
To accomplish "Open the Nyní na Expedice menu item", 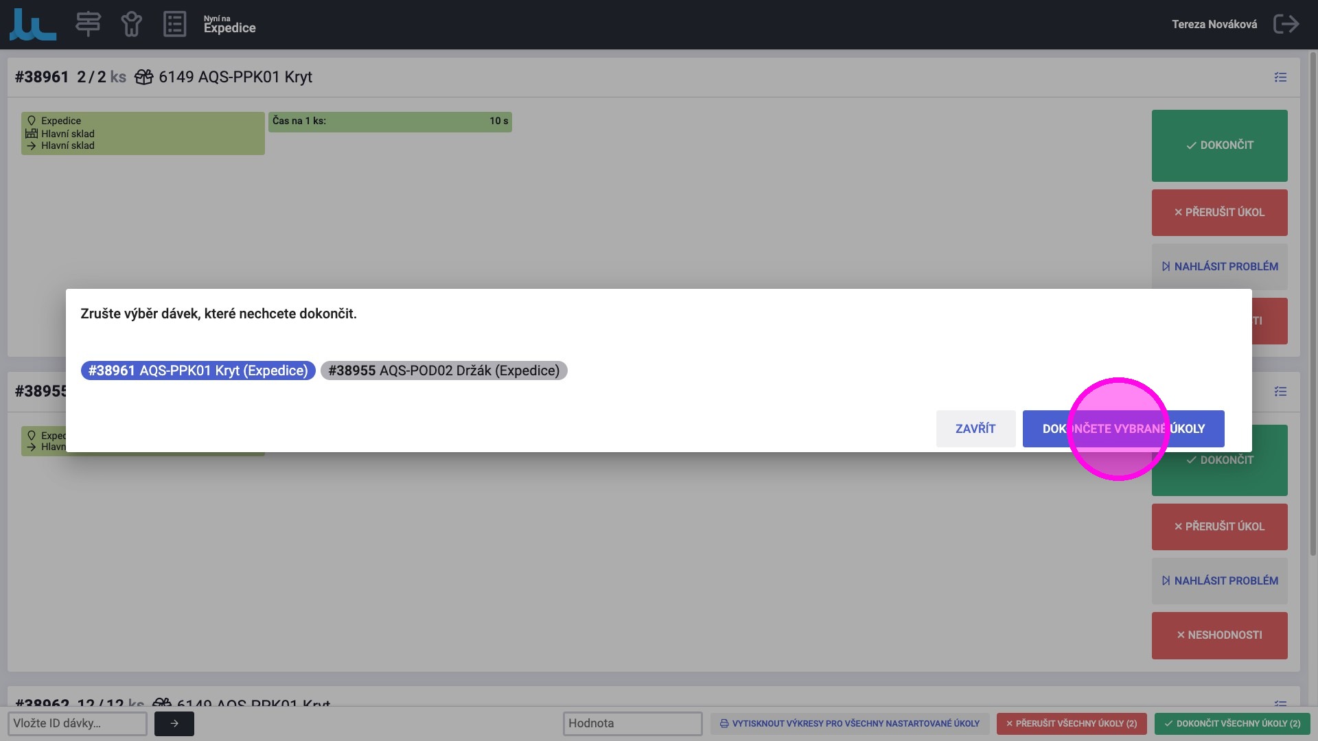I will pos(229,25).
